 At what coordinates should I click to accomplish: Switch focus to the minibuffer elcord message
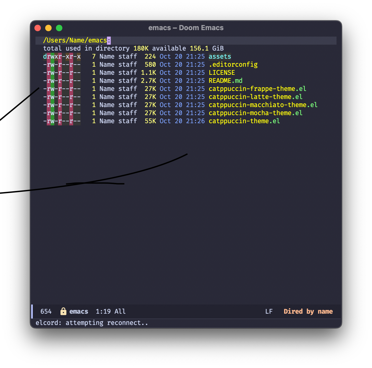pyautogui.click(x=91, y=323)
